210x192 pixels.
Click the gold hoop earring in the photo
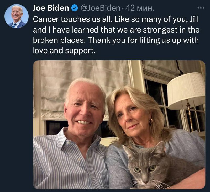[x=151, y=121]
